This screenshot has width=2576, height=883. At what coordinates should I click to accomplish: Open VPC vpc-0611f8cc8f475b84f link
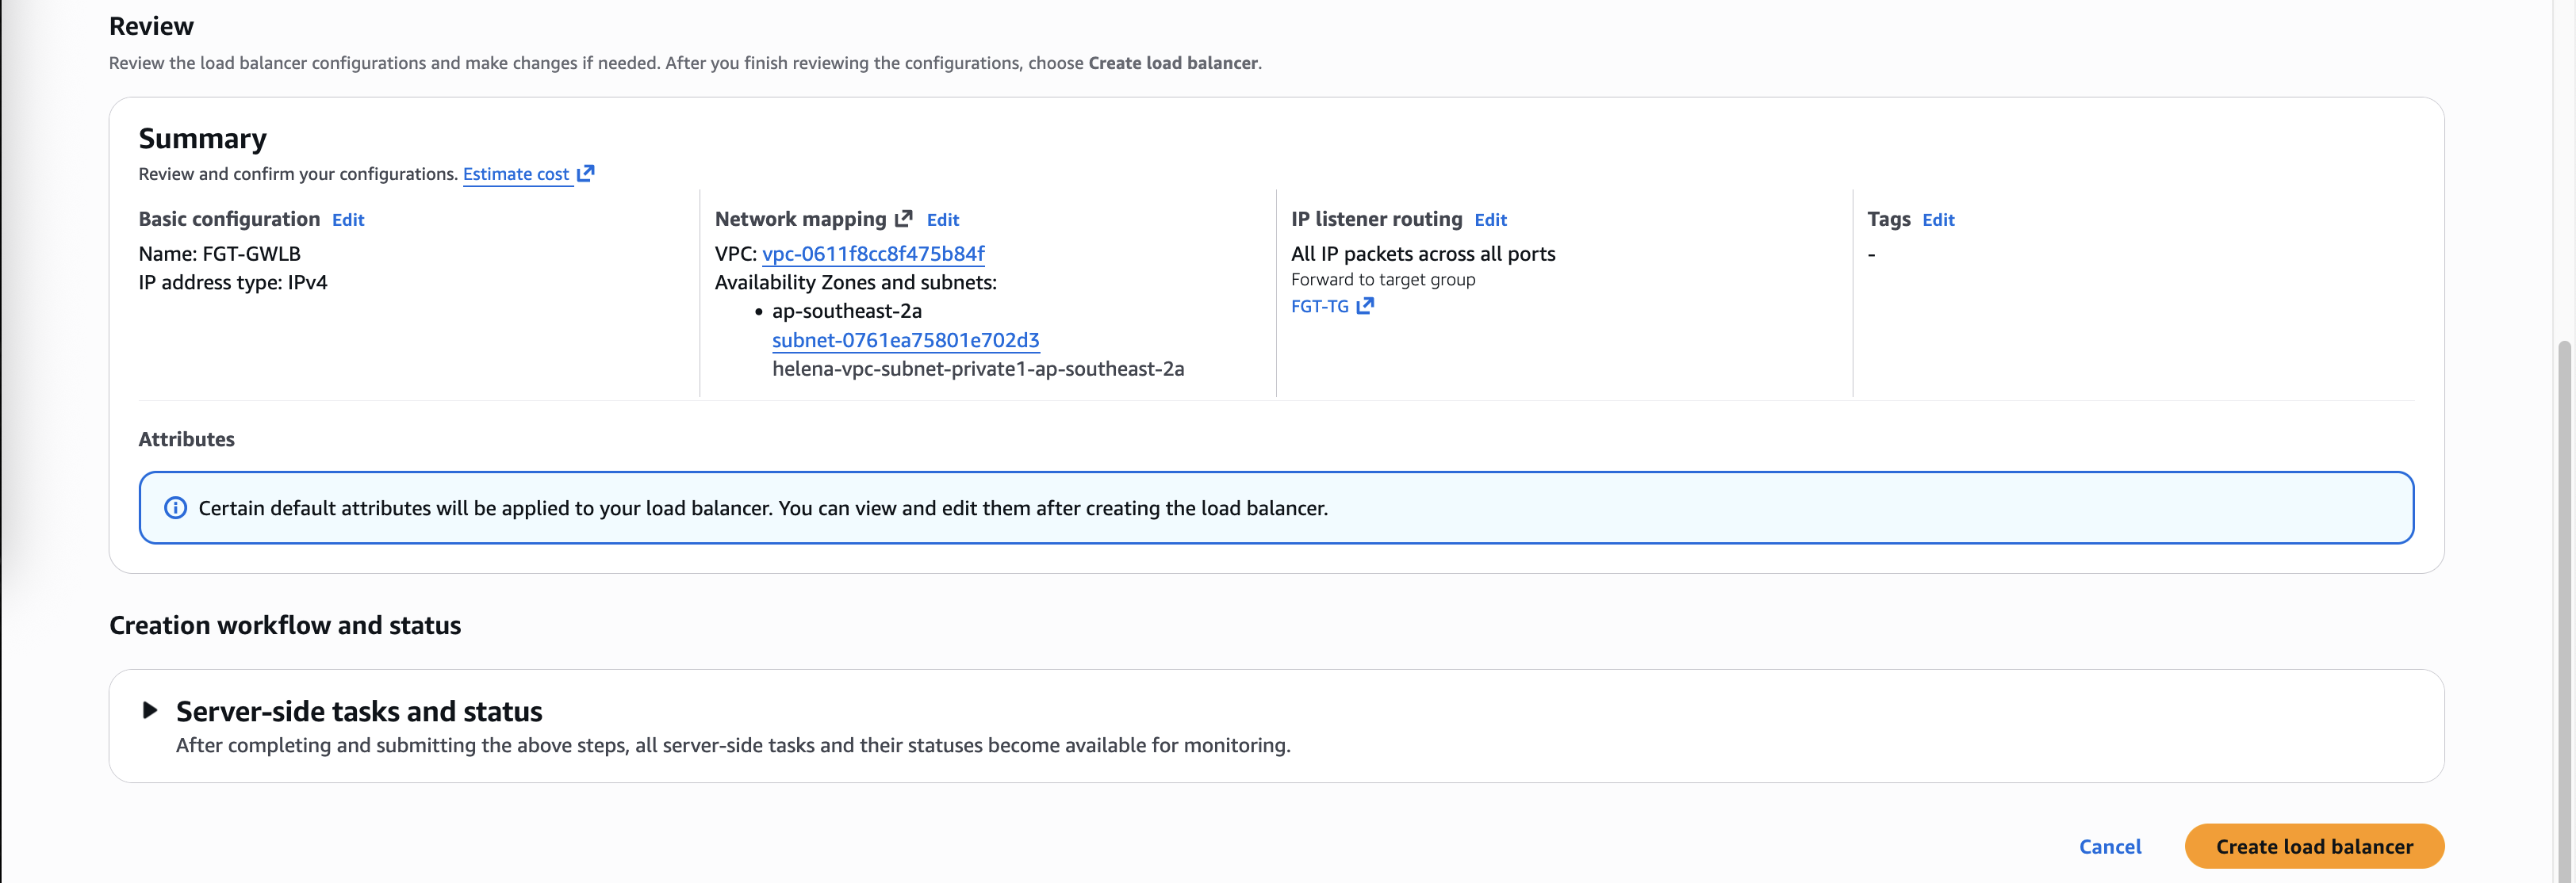(872, 254)
